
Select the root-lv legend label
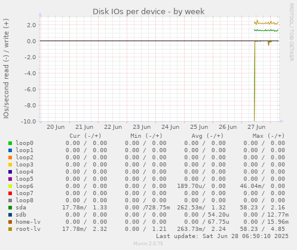tap(28, 229)
